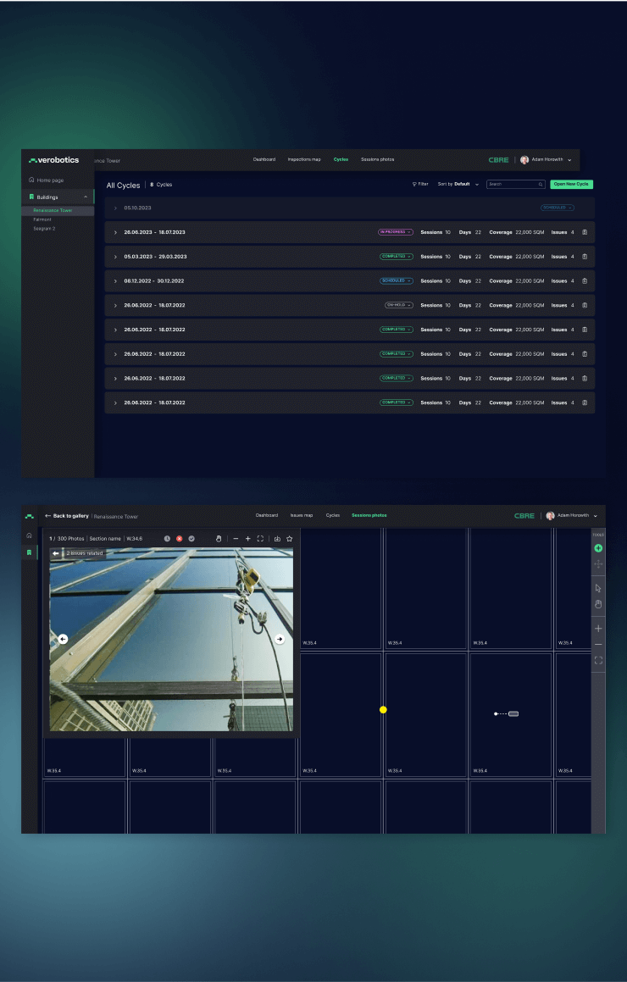
Task: Click the yellow dot marker on the grid
Action: coord(383,710)
